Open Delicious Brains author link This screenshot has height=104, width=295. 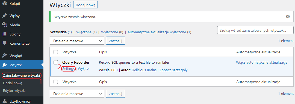[144, 70]
